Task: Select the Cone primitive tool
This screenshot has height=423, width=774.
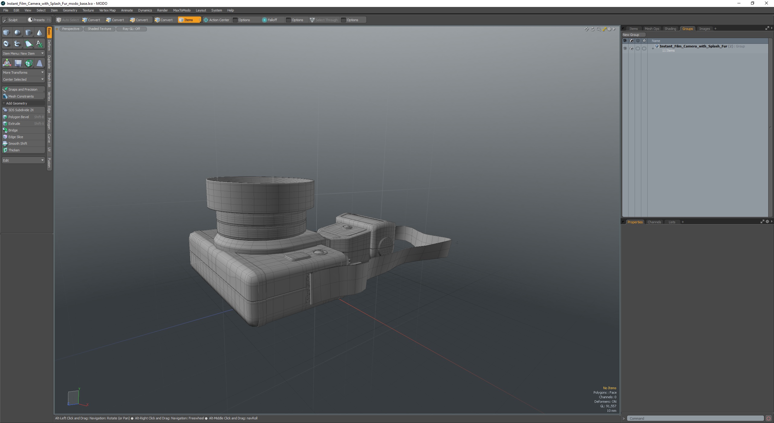Action: 39,33
